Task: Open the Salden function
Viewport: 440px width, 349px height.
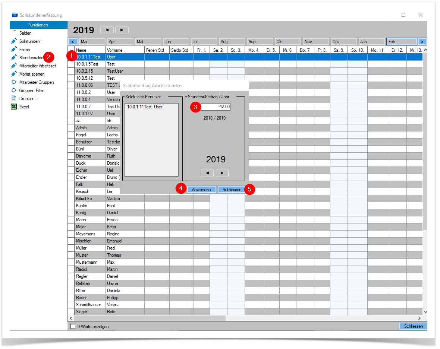Action: click(25, 33)
